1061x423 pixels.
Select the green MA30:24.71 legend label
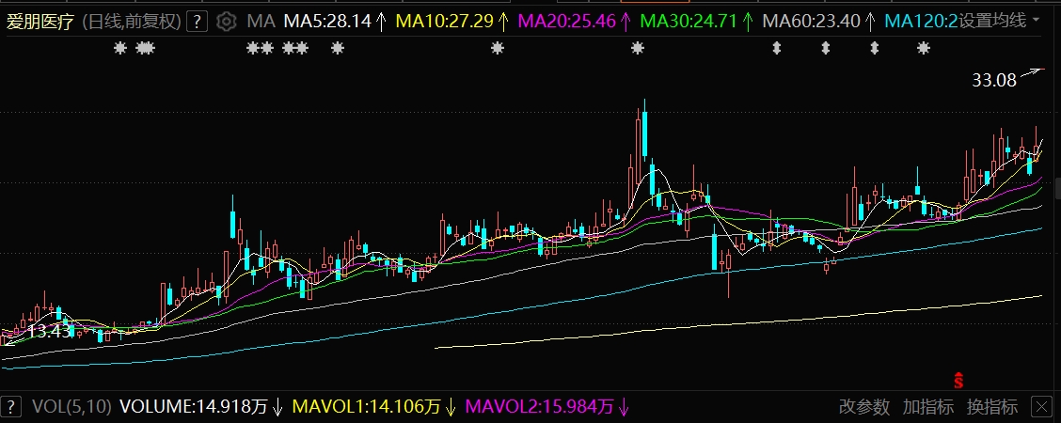(x=694, y=21)
